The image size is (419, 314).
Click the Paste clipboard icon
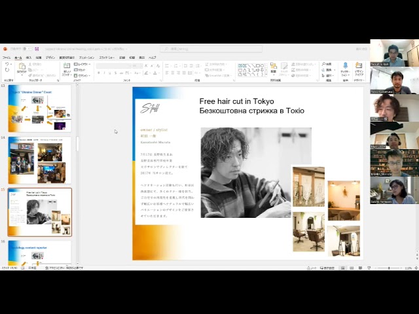click(22, 67)
